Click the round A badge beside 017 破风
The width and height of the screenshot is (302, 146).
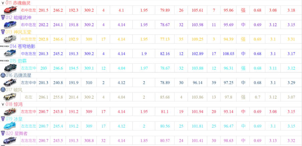click(x=3, y=90)
